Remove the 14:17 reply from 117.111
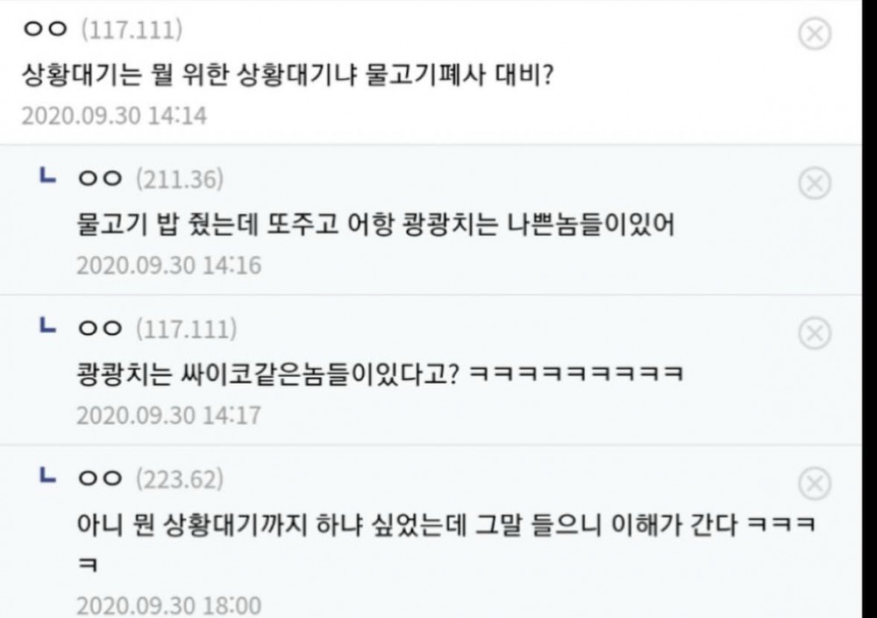Image resolution: width=877 pixels, height=618 pixels. pyautogui.click(x=815, y=333)
